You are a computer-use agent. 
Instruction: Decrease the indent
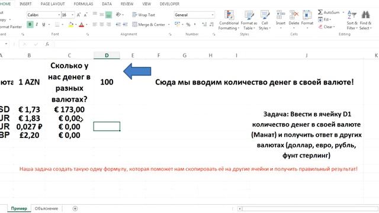click(118, 24)
